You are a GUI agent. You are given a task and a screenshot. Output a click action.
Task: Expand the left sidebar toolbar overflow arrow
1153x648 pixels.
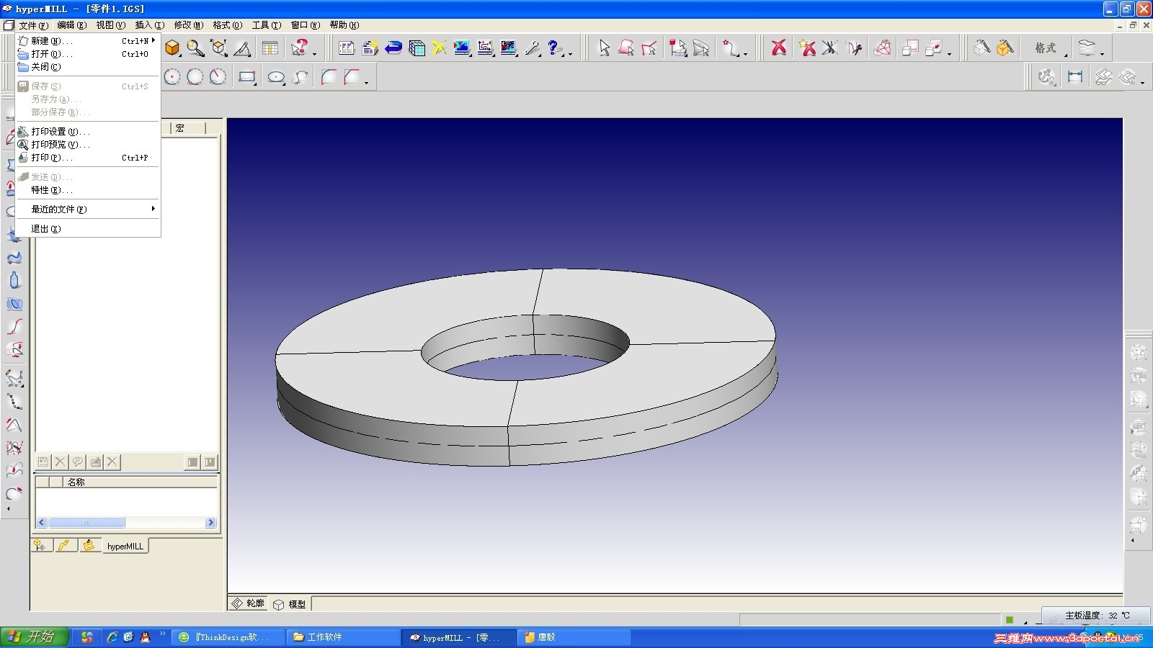coord(9,509)
